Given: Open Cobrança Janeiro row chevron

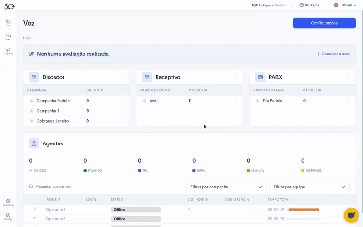Looking at the screenshot, I should 123,121.
